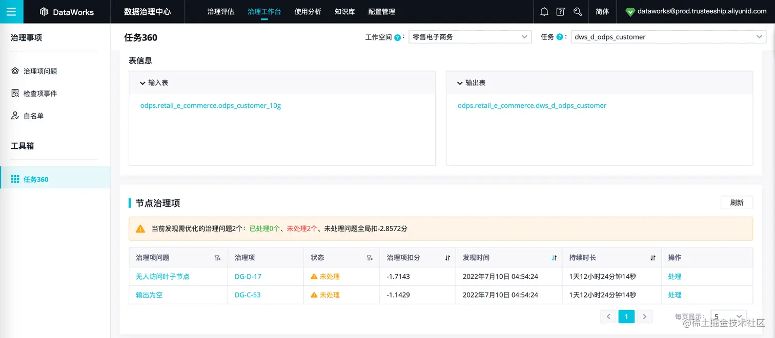Open the 工作空间 dropdown
Image resolution: width=775 pixels, height=338 pixels.
(x=470, y=37)
